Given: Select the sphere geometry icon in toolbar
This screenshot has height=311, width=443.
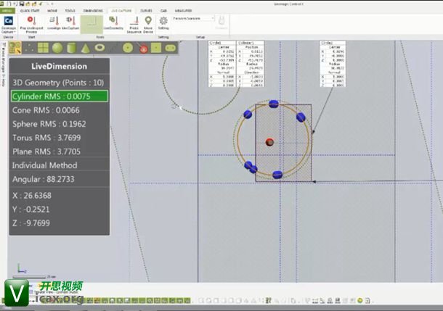Looking at the screenshot, I should (58, 49).
